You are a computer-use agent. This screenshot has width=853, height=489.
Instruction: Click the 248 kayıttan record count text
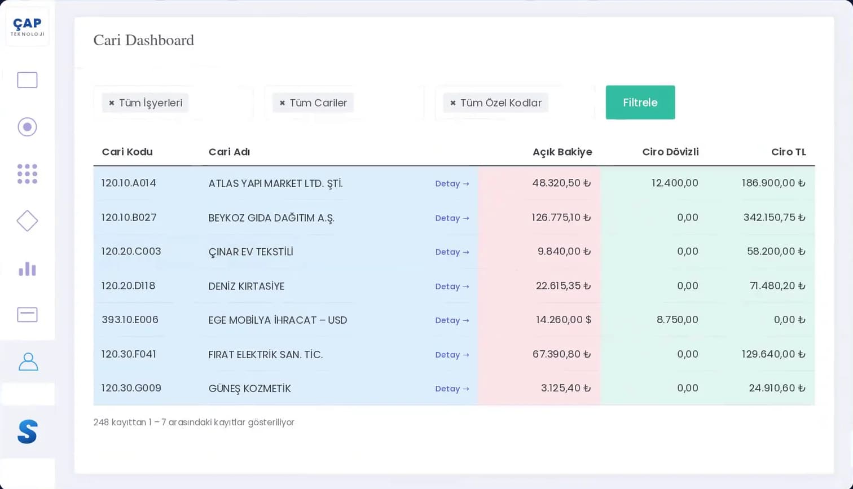[x=194, y=422]
